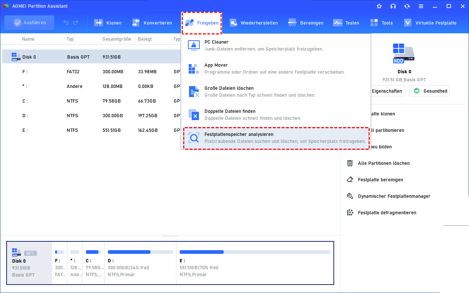Select the C: NTFS 79.58GB row
This screenshot has width=469, height=293.
92,101
